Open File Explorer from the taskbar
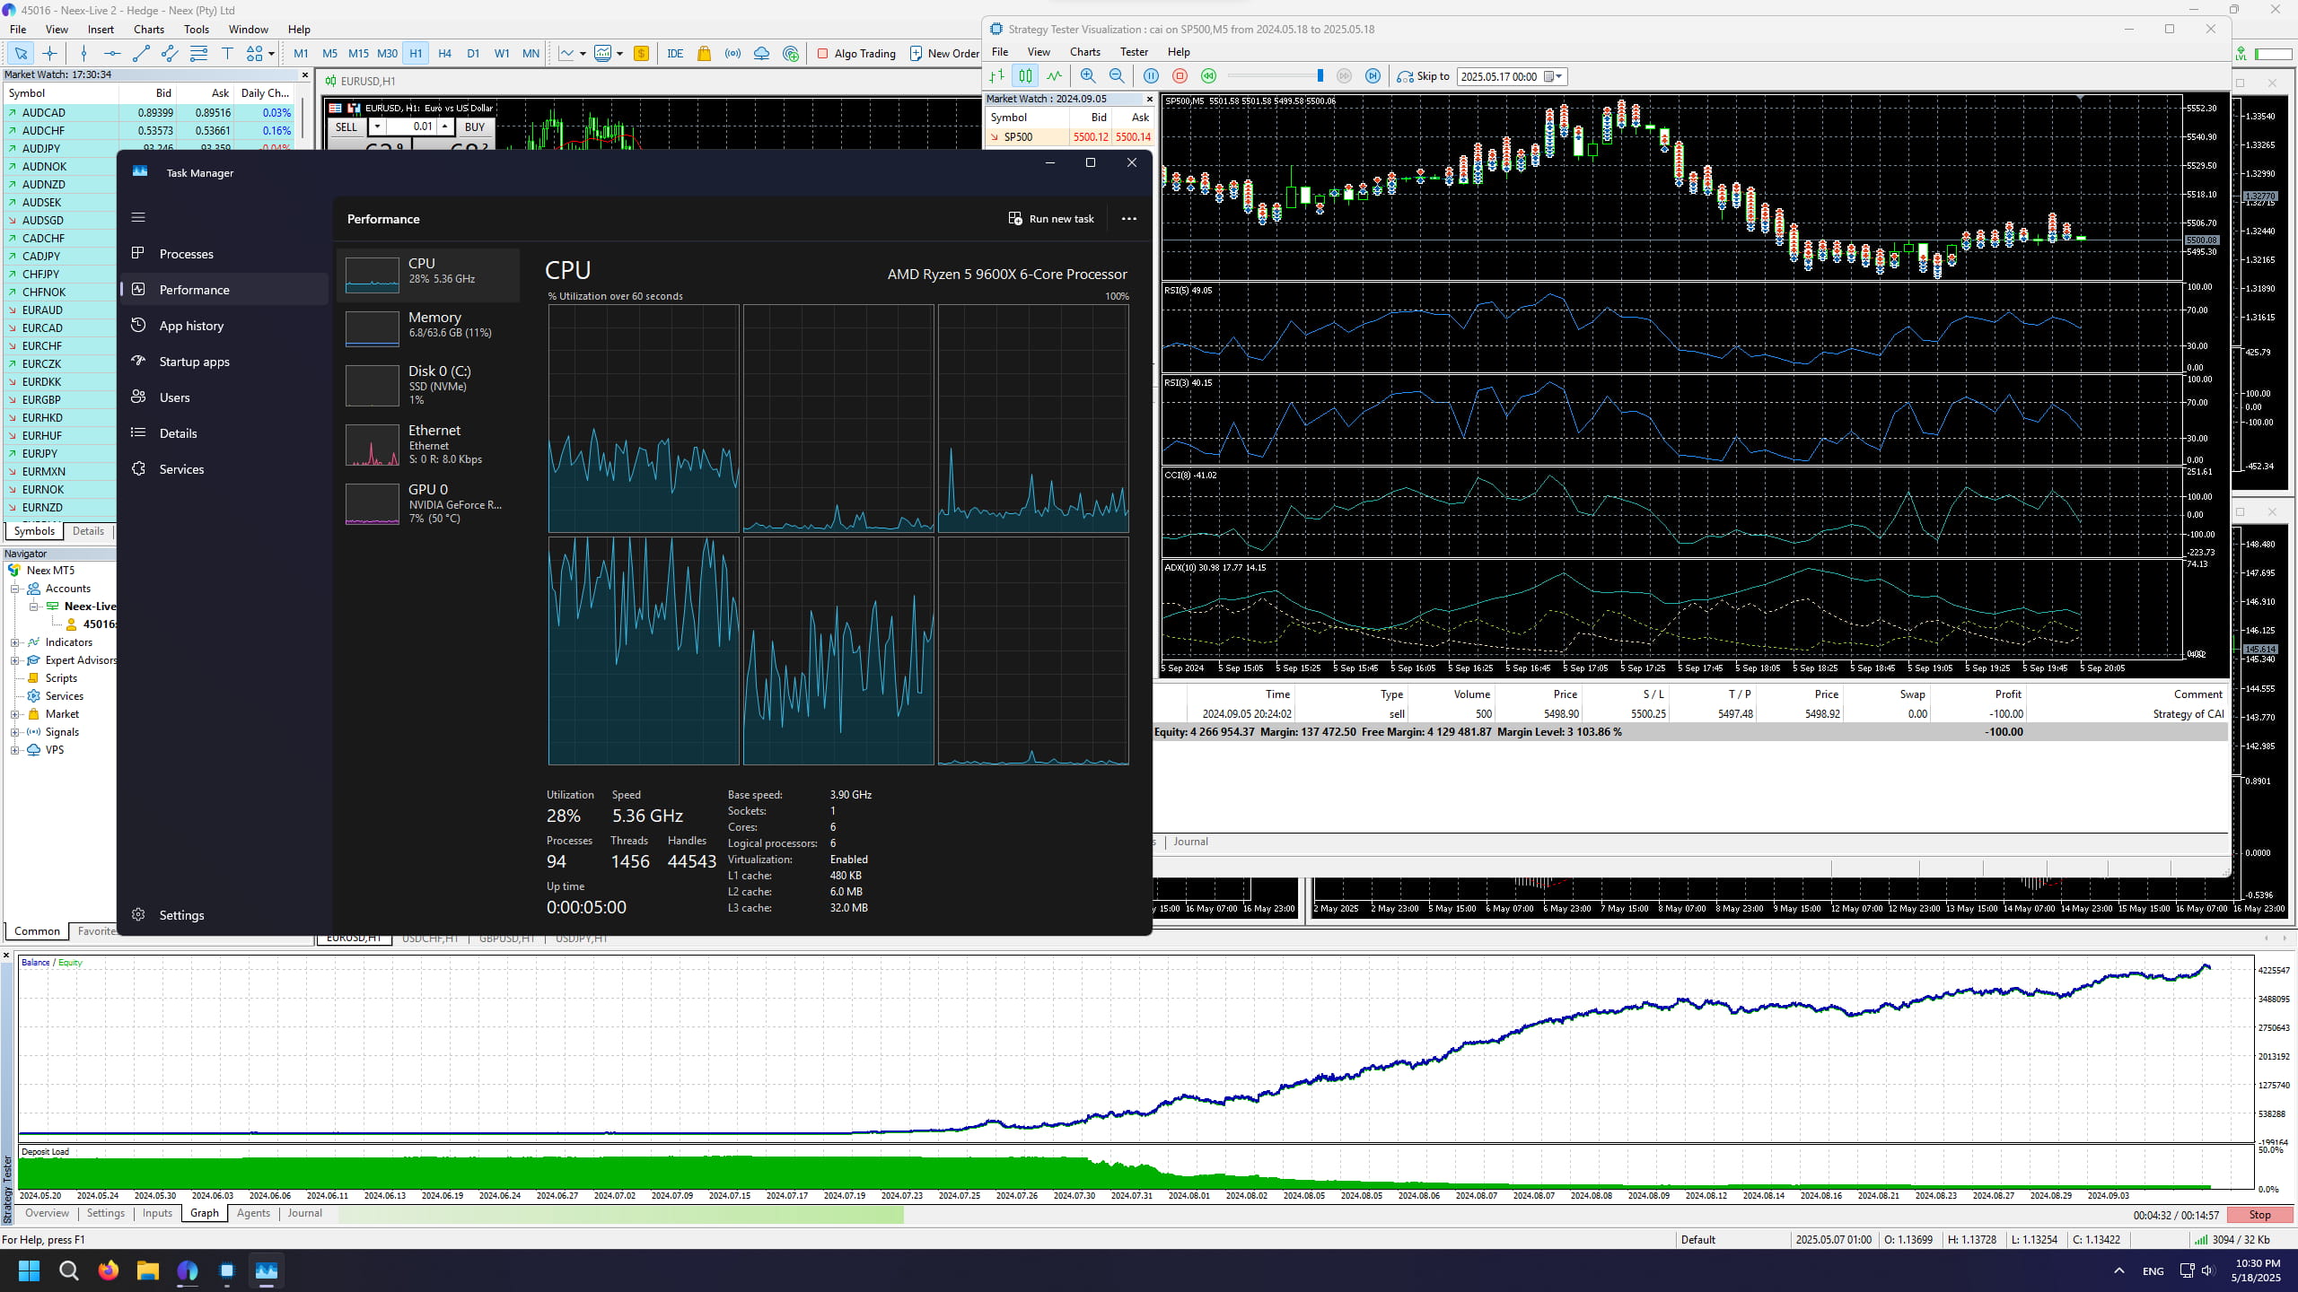 click(148, 1270)
